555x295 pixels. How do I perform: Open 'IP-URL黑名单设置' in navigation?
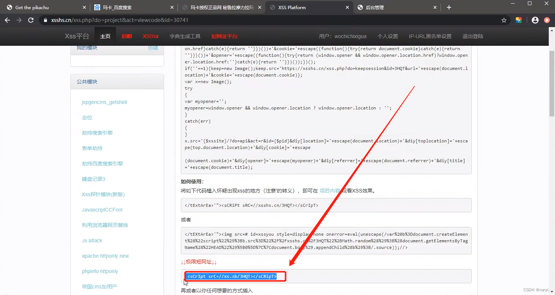coord(430,36)
